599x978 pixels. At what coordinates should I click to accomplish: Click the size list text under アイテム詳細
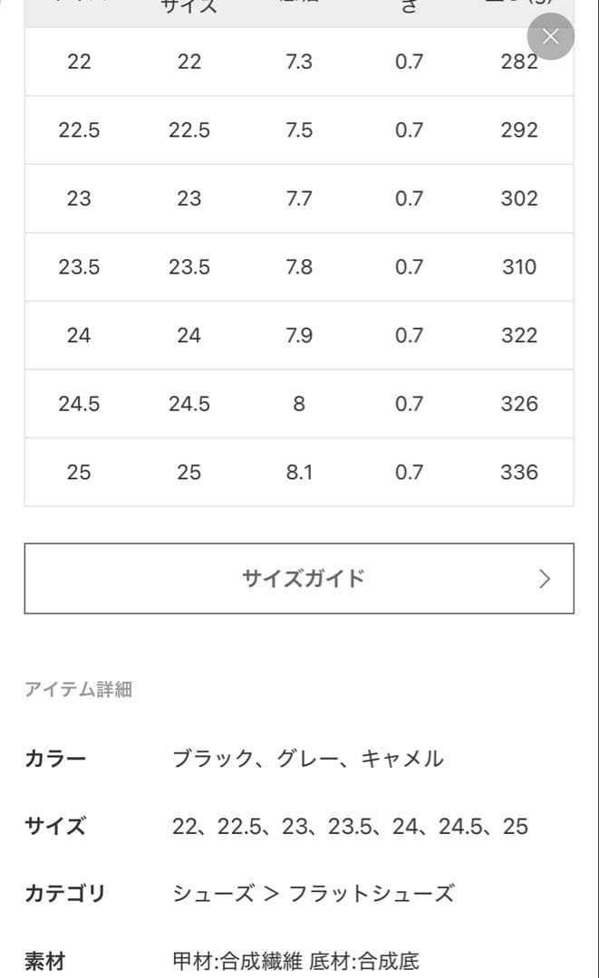click(x=350, y=826)
